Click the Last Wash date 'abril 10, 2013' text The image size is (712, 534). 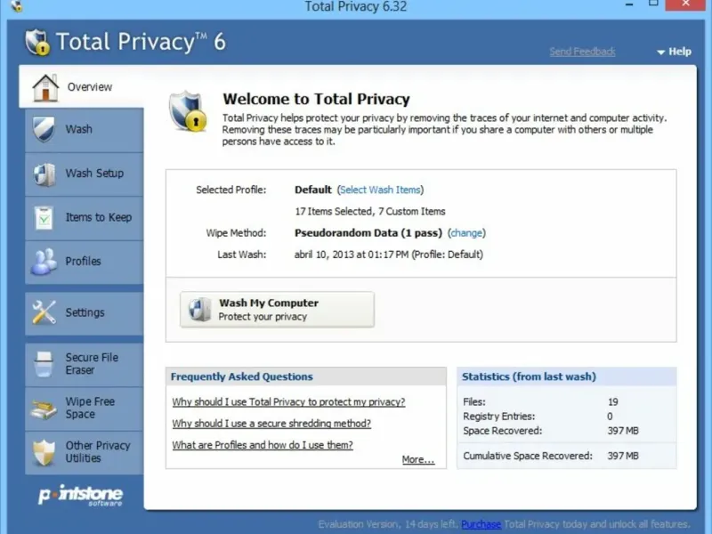tap(324, 255)
